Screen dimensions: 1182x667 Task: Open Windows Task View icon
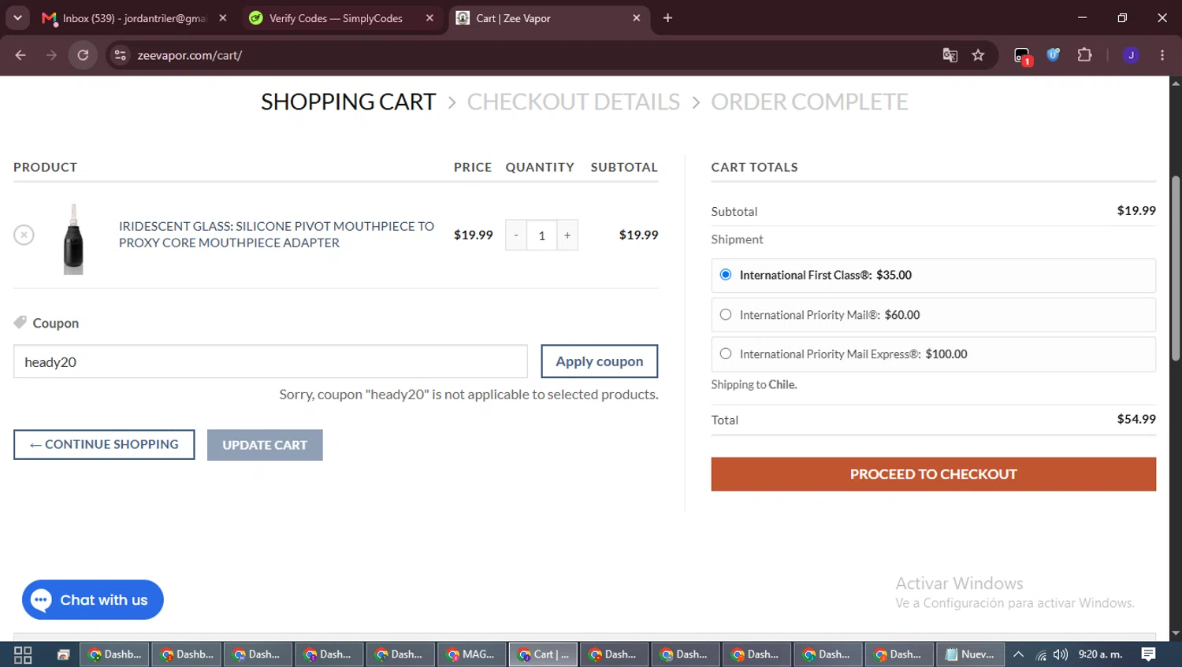(23, 654)
